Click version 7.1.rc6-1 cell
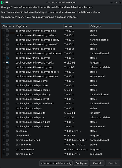Viewport: 122px width, 168px height. [69, 117]
